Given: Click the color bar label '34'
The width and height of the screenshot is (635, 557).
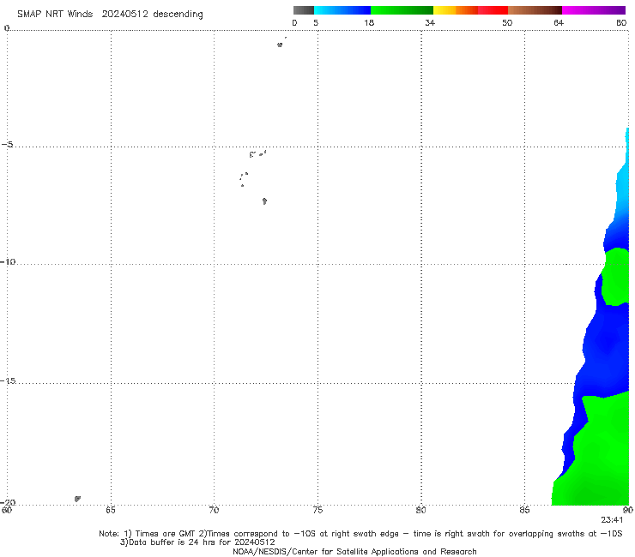Looking at the screenshot, I should [430, 22].
